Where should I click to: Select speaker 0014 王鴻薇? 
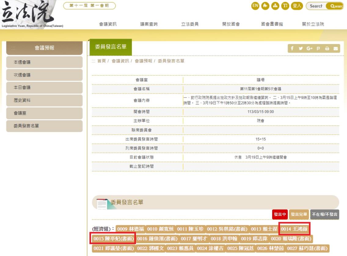click(x=295, y=229)
